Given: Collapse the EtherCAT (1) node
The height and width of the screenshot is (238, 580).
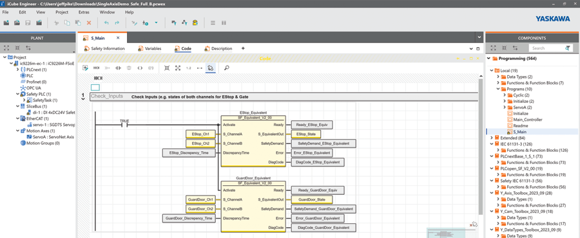Looking at the screenshot, I should click(x=18, y=118).
